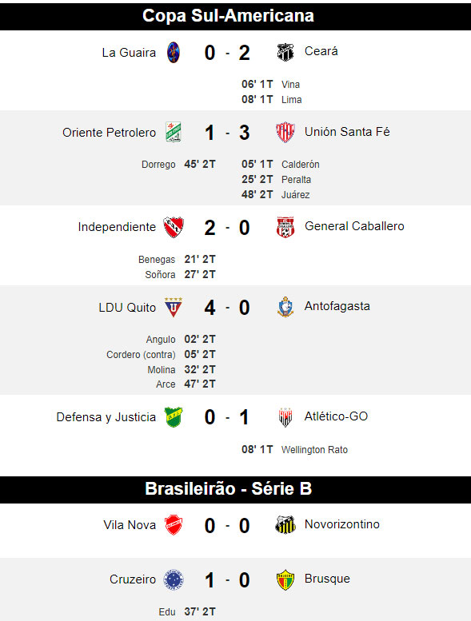Open the Cruzeiro blue star crest
Viewport: 471px width, 621px height.
point(174,579)
